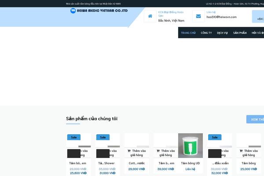Viewport: 264px width, 176px height.
Task: Open the CÔNG TY menu item
Action: (206, 33)
